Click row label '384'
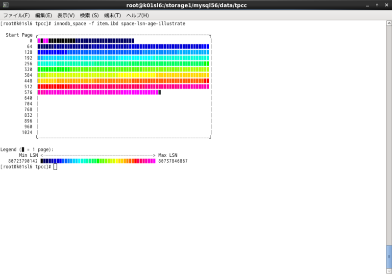The image size is (392, 274). (28, 75)
